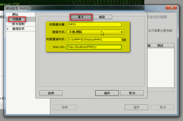This screenshot has height=121, width=183.
Task: Select 進階設定 category label
Action: [18, 29]
